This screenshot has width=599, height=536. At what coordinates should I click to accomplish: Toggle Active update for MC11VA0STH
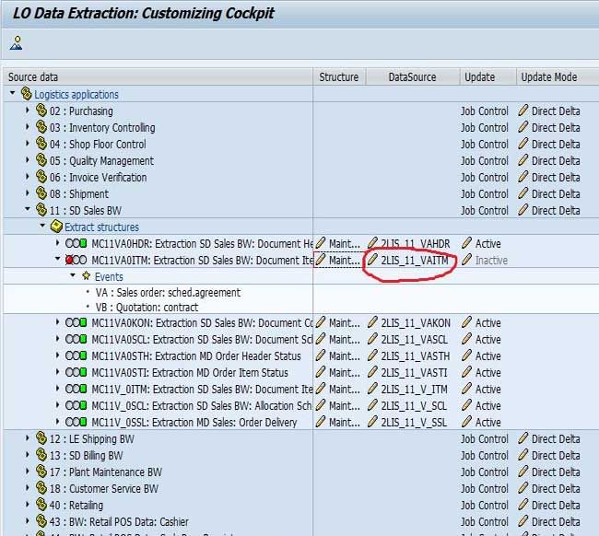(x=487, y=355)
